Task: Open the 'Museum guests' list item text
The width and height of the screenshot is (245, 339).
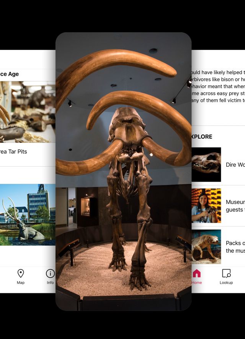Action: pyautogui.click(x=235, y=206)
